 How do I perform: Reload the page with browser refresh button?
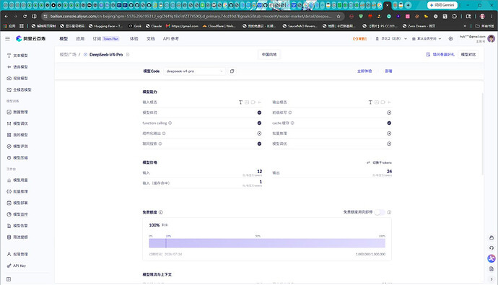[25, 16]
